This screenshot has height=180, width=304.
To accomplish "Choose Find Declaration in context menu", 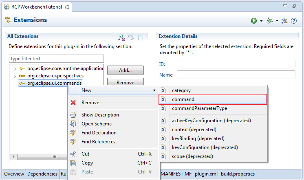I will point(113,133).
